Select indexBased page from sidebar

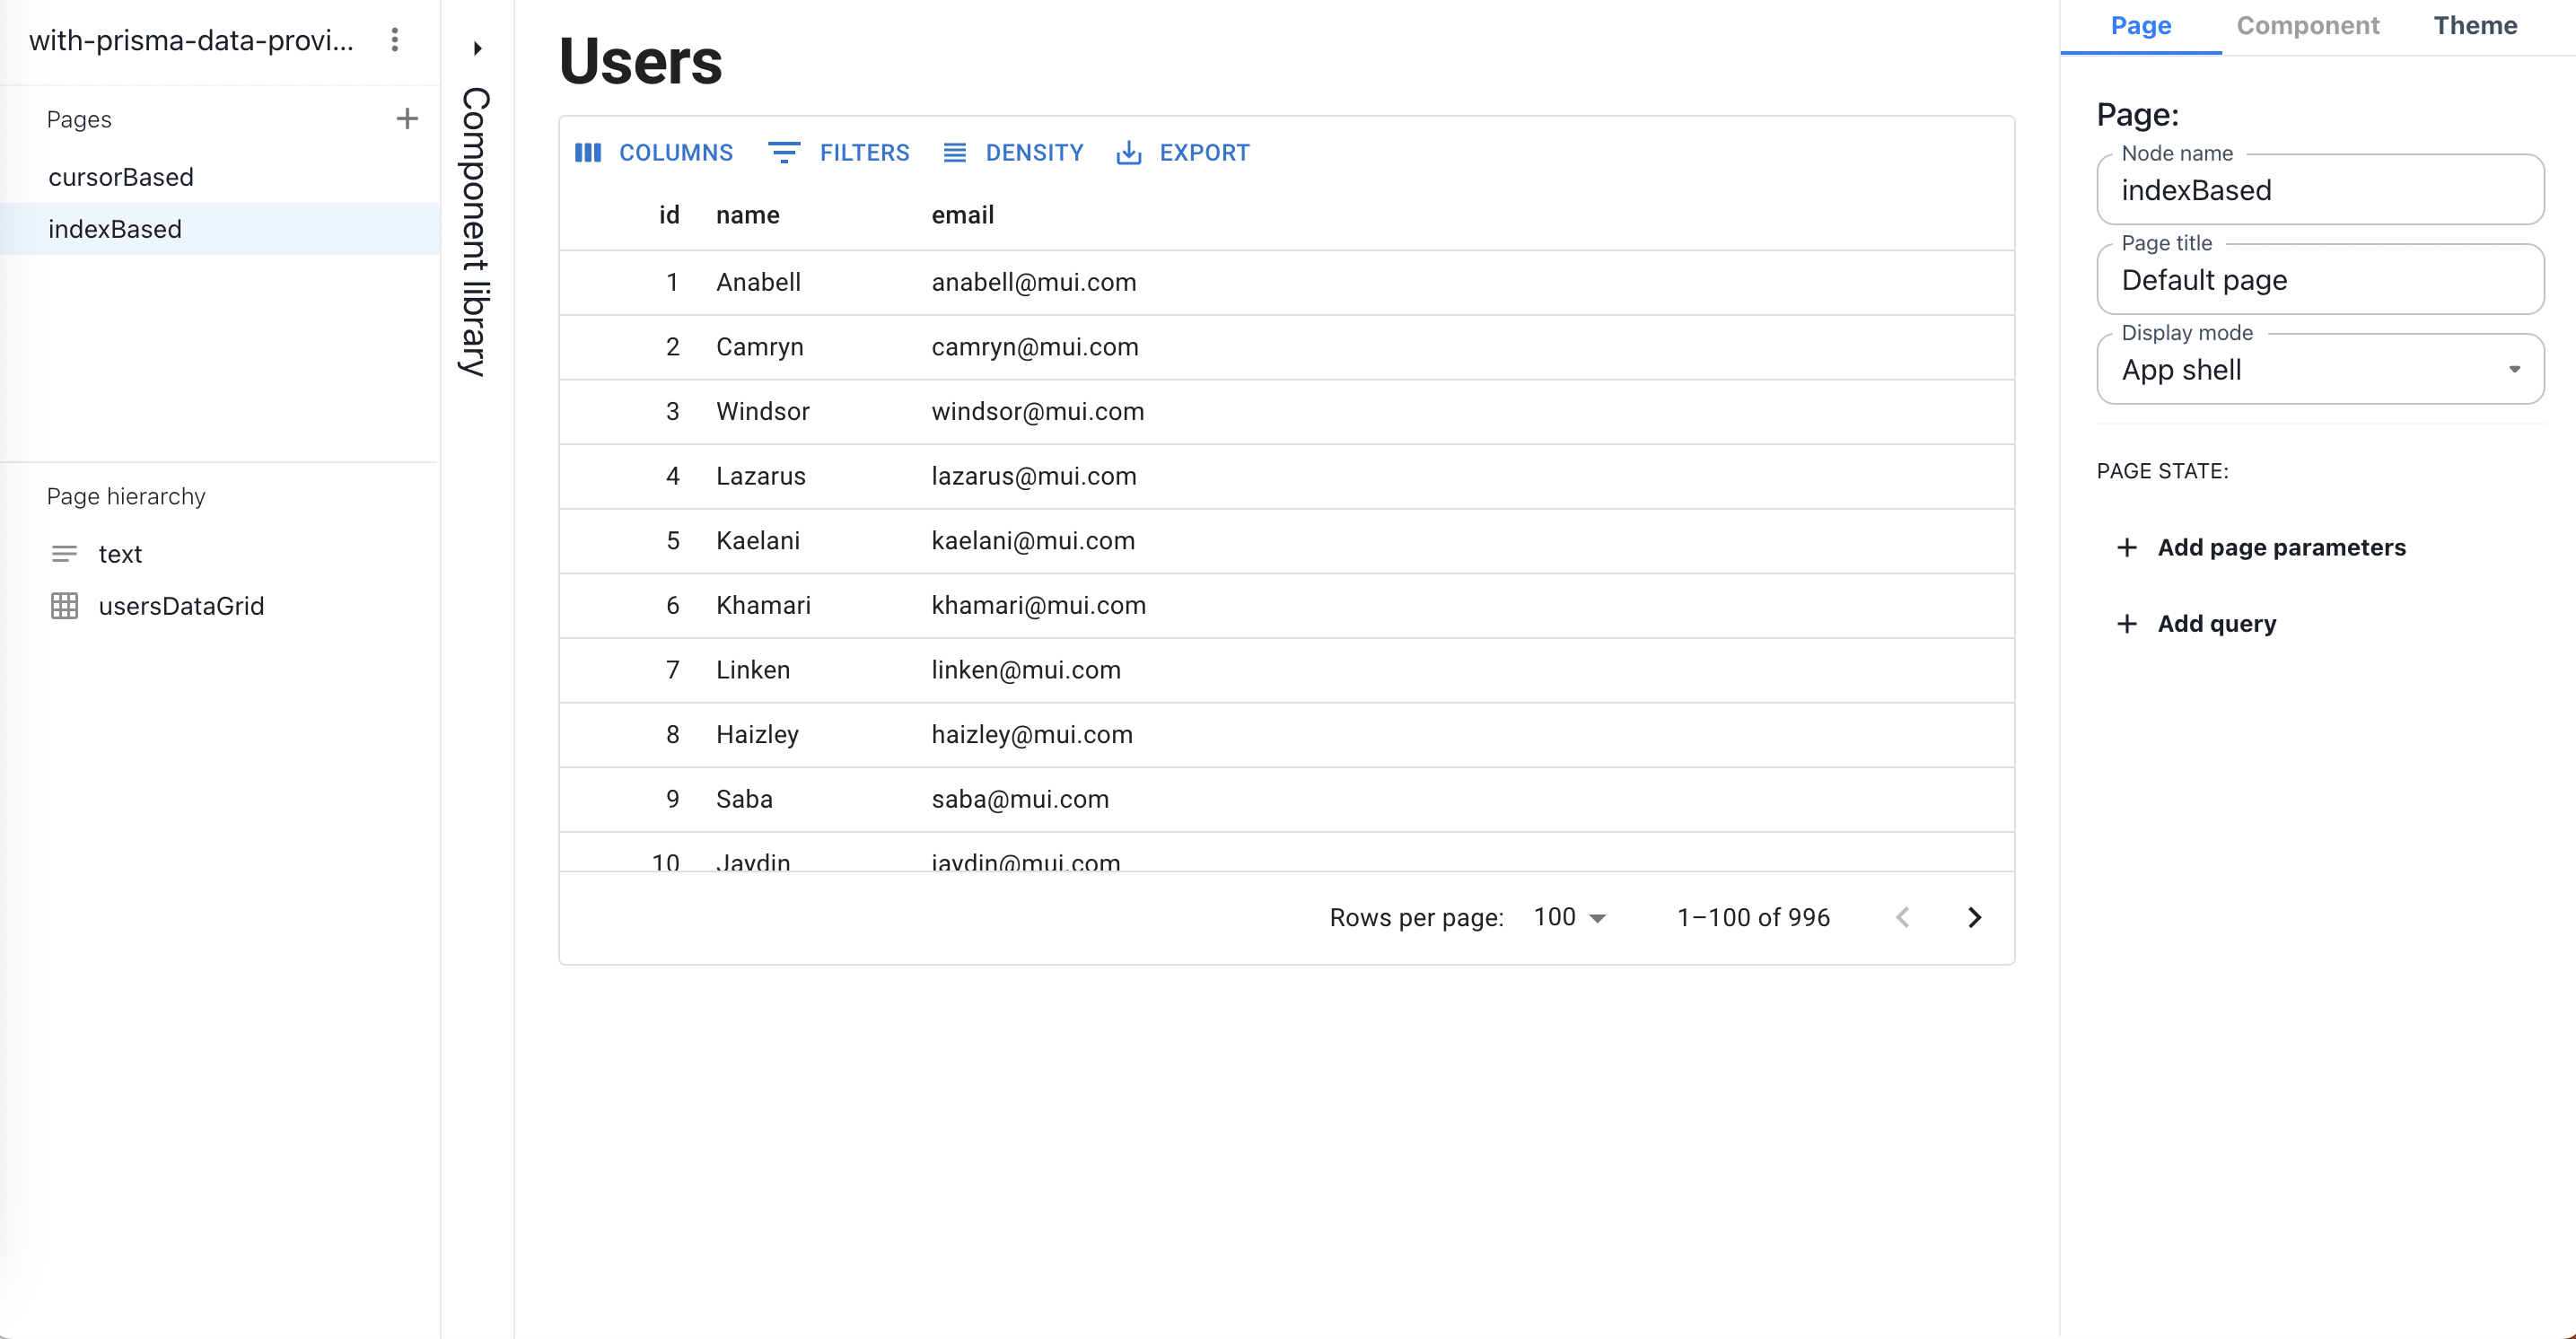pos(114,228)
